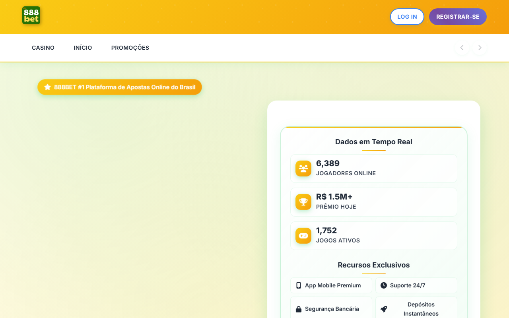Click the previous arrow in navigation bar

tap(462, 48)
